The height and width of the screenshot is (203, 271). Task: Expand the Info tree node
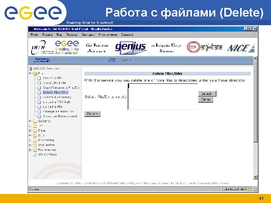coord(30,135)
